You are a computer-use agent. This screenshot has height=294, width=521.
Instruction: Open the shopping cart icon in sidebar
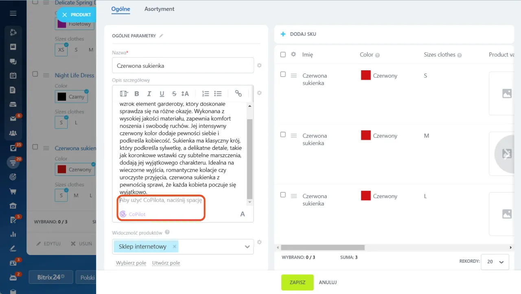[13, 191]
